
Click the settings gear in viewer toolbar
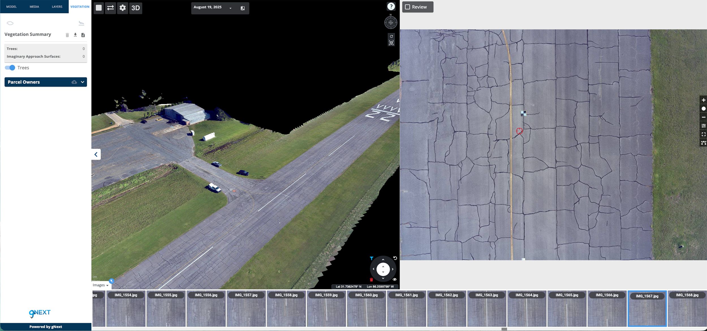tap(122, 8)
